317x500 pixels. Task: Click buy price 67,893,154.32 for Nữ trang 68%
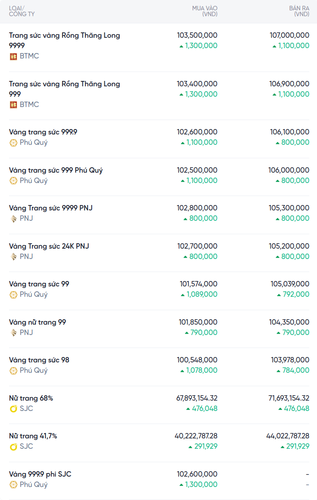[x=197, y=398]
